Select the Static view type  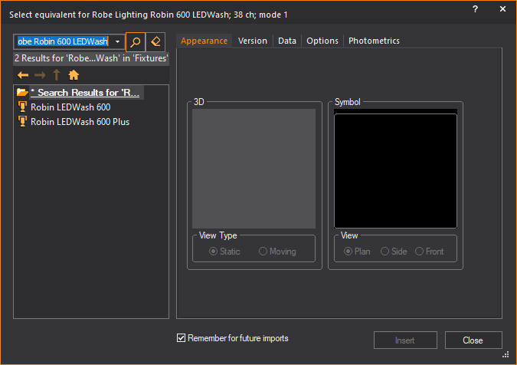pos(224,252)
